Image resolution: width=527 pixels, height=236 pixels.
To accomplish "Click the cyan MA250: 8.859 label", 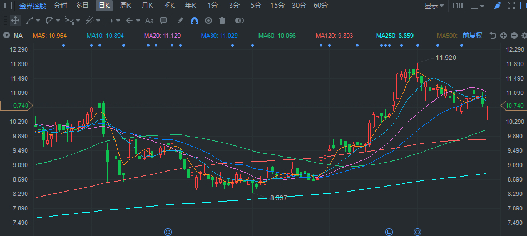I will [395, 36].
